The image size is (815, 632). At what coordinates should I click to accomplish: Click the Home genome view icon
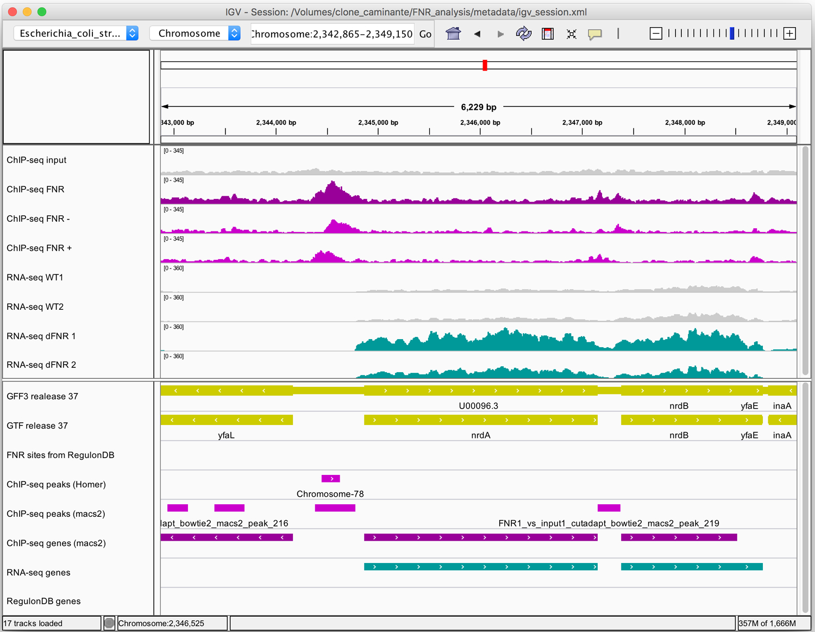point(453,34)
